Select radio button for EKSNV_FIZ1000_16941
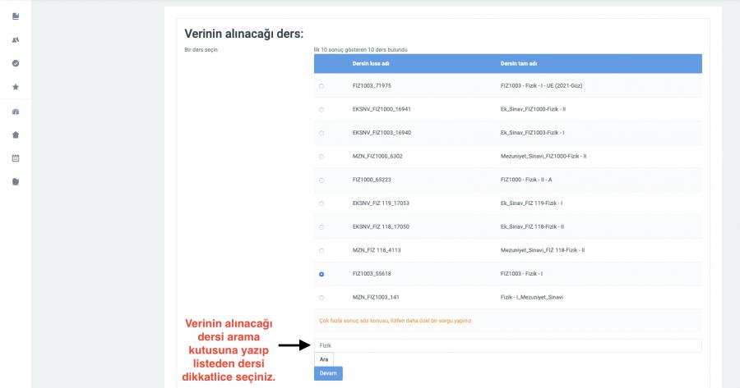The height and width of the screenshot is (388, 740). 321,109
